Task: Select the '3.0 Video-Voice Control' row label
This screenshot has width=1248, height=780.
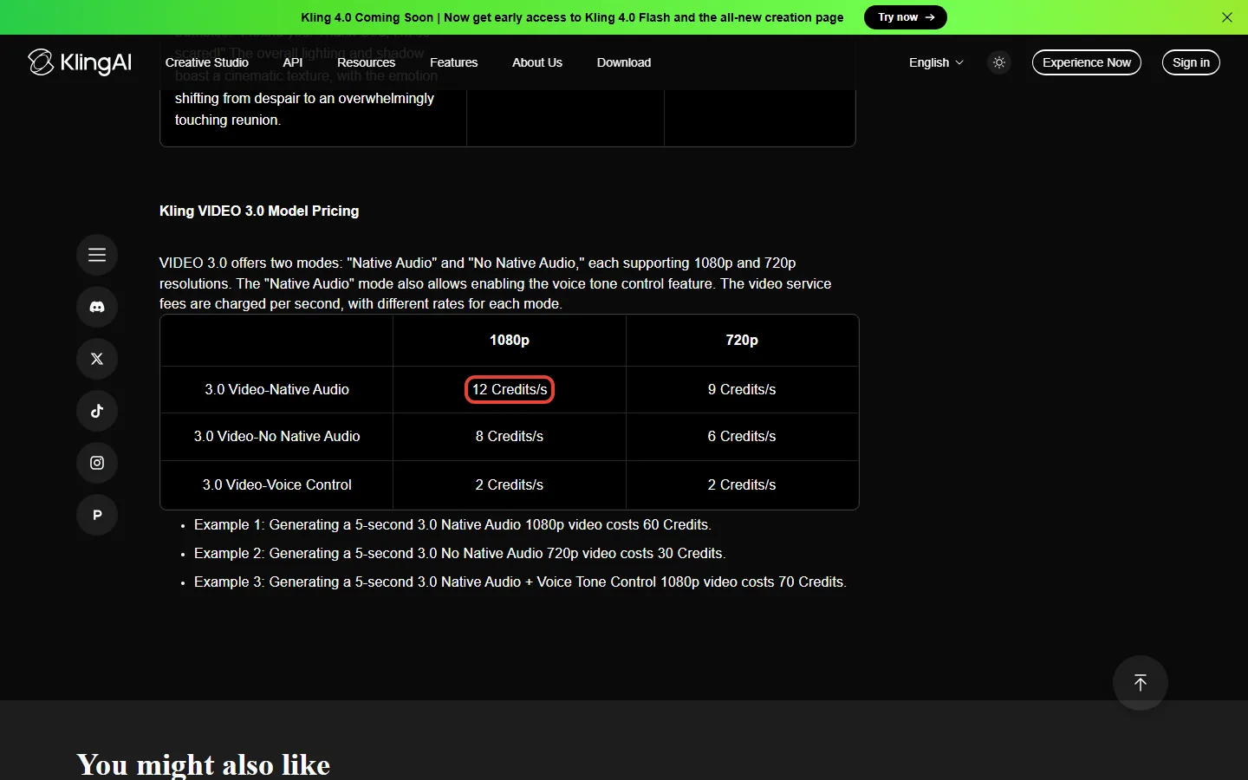Action: (x=277, y=485)
